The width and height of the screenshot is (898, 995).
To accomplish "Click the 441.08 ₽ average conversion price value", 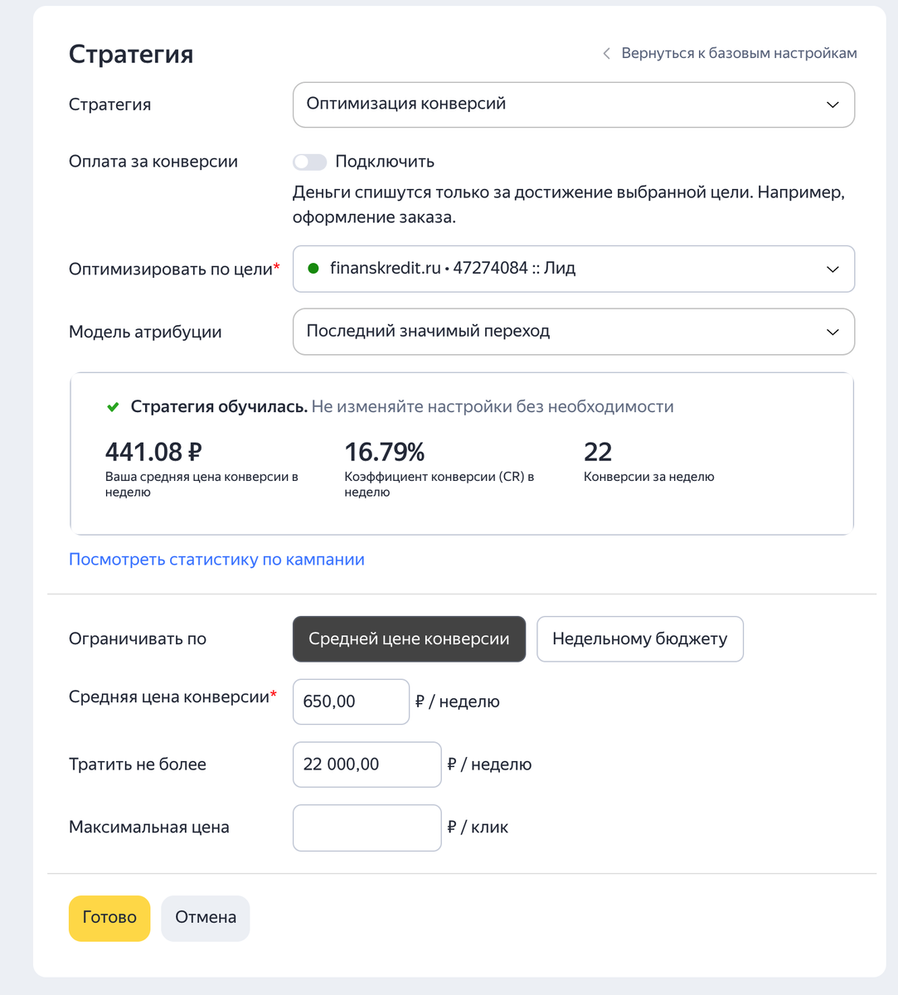I will [x=153, y=452].
